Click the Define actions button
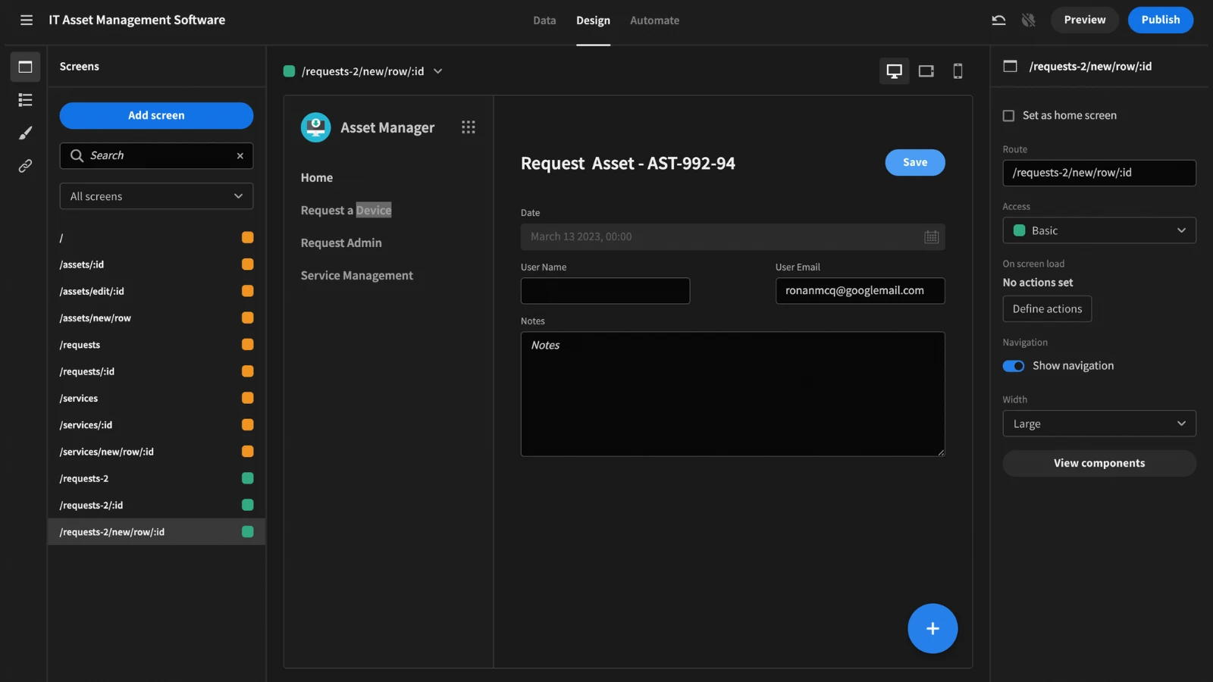Screen dimensions: 1213x682 pyautogui.click(x=1047, y=309)
